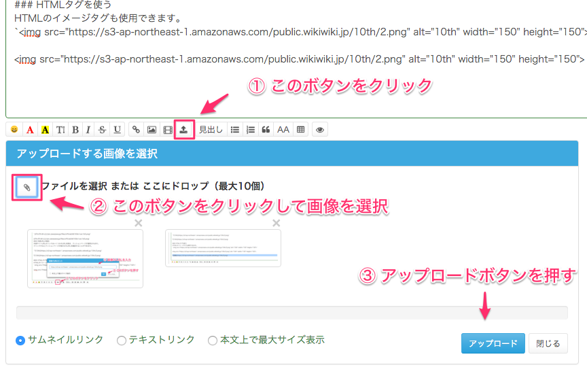Click the 閉じる button
Viewport: 587px width, 378px height.
click(548, 343)
